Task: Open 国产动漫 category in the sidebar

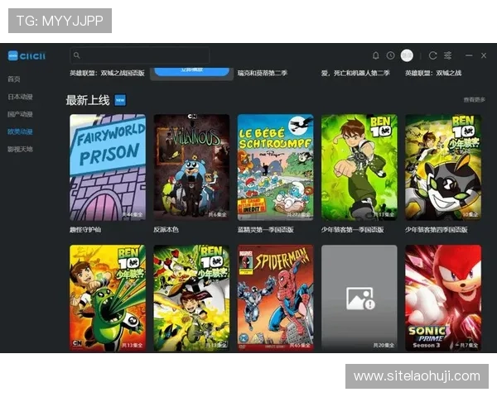Action: (x=20, y=114)
